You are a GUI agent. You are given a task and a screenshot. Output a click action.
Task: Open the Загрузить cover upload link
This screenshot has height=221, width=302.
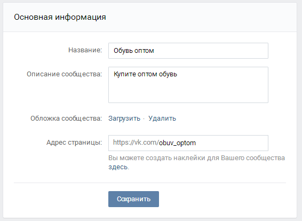point(124,119)
